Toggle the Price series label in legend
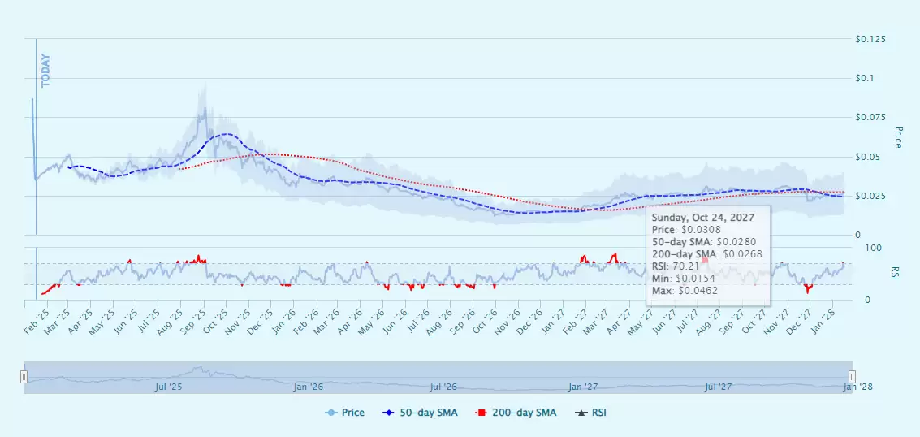This screenshot has height=437, width=920. [x=352, y=413]
